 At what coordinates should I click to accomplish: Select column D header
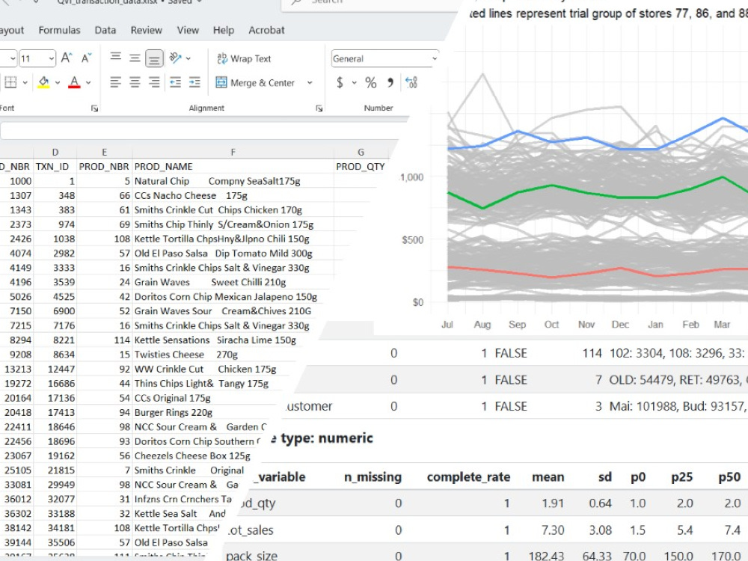point(55,152)
